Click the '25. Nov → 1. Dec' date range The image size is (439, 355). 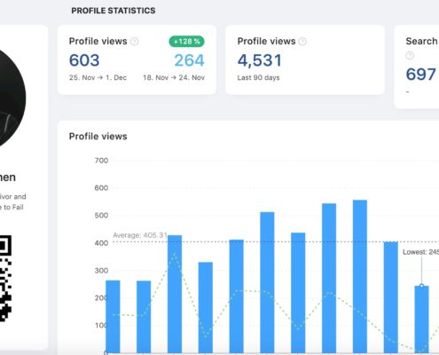(x=98, y=77)
